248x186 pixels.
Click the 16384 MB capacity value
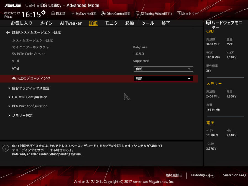(213, 110)
